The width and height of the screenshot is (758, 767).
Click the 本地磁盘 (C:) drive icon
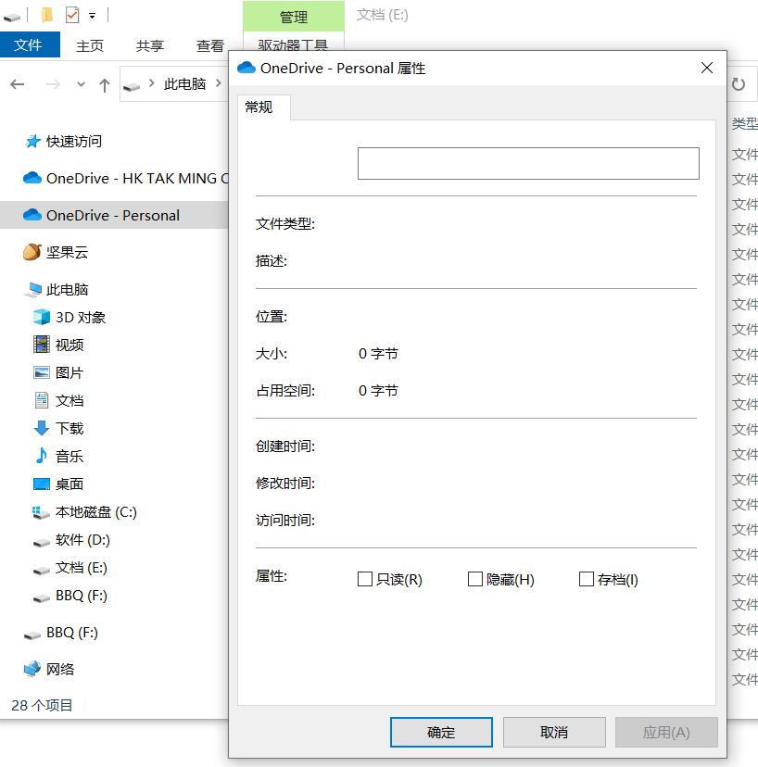(42, 512)
